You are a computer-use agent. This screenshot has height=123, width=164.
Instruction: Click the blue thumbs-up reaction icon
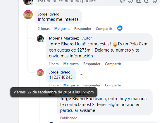tap(120, 28)
